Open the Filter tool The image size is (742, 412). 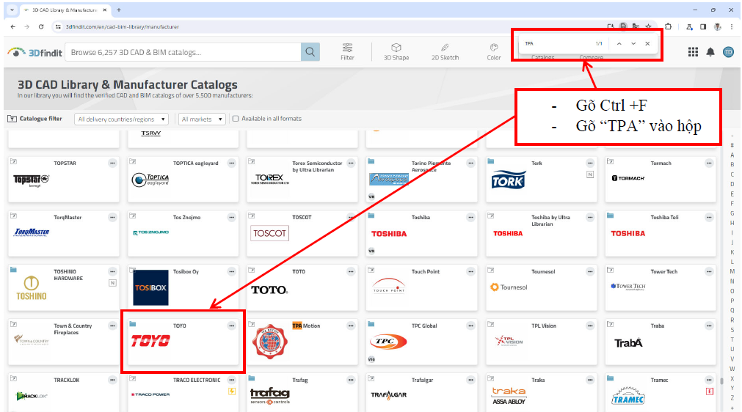(x=347, y=51)
